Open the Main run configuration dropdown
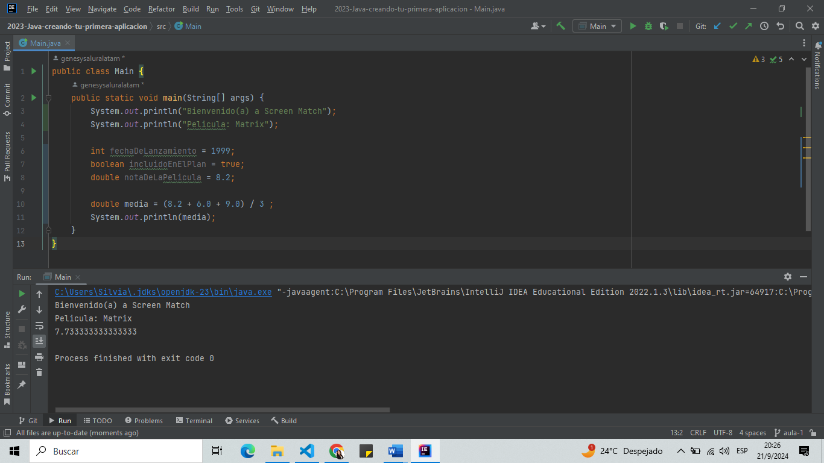824x463 pixels. pos(597,26)
